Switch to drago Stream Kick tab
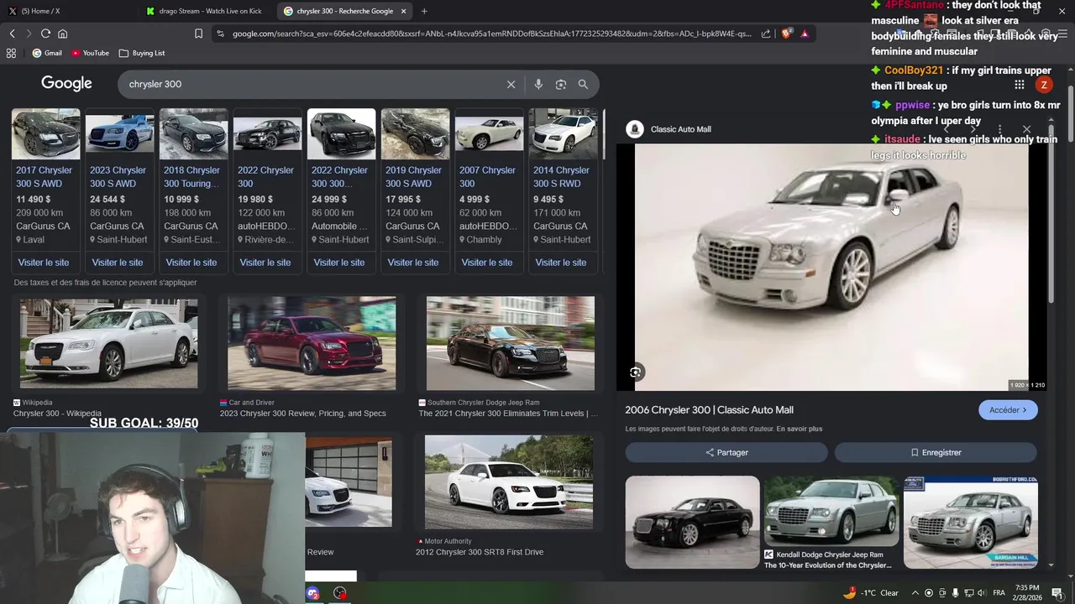 tap(204, 11)
